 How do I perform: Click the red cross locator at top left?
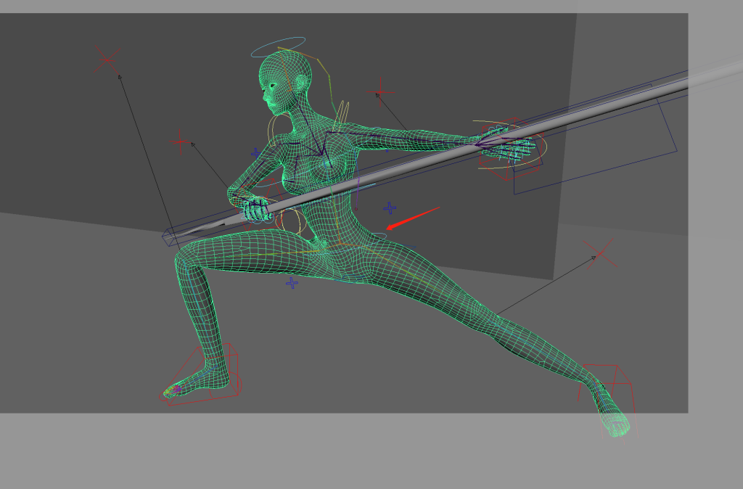pyautogui.click(x=106, y=61)
